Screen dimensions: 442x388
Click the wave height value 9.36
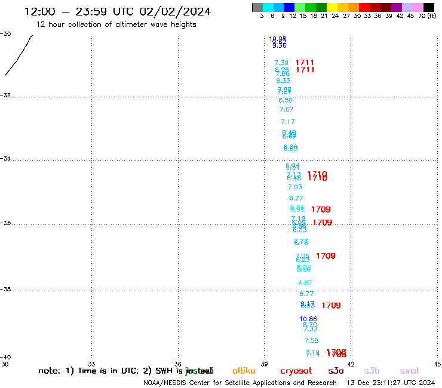pos(280,45)
